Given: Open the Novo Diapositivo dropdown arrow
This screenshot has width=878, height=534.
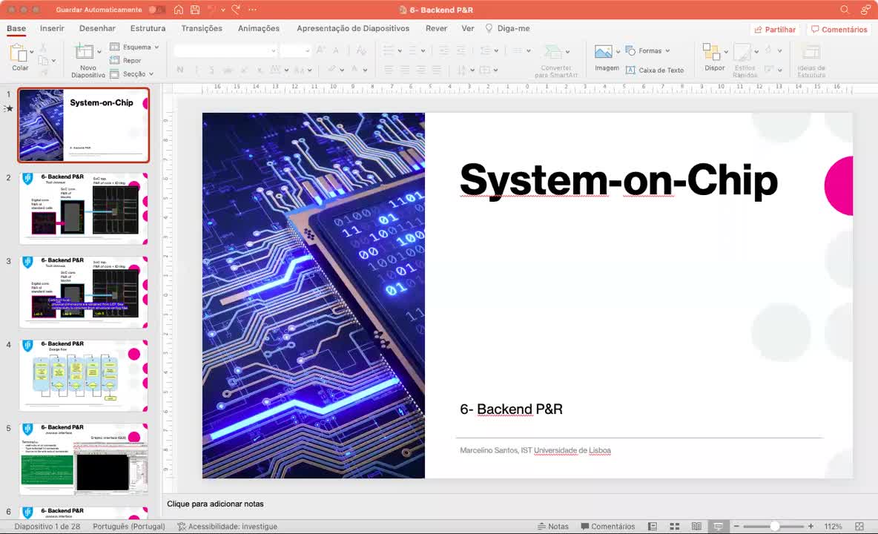Looking at the screenshot, I should [x=99, y=52].
